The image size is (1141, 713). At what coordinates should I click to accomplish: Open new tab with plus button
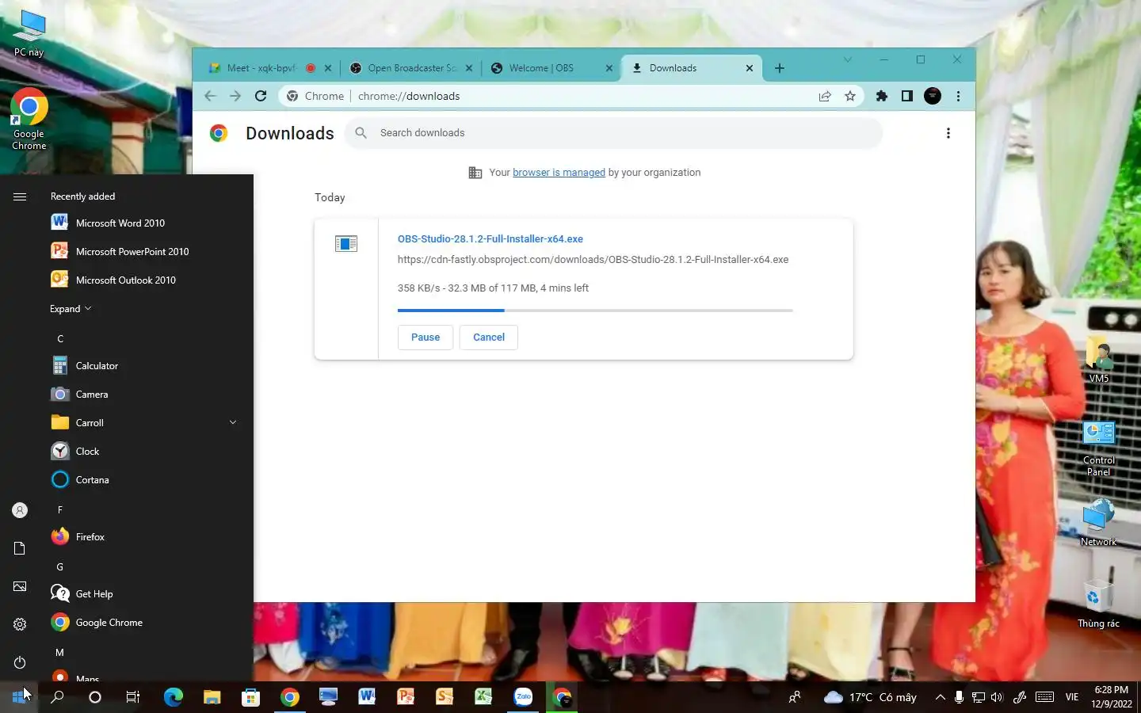click(780, 68)
